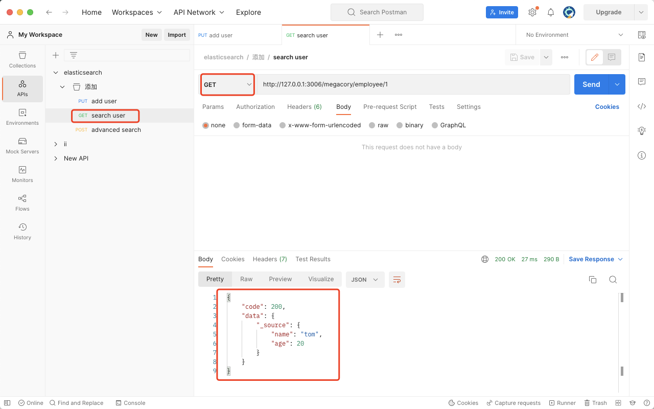Open Flows in the sidebar
The height and width of the screenshot is (409, 654).
[x=22, y=202]
